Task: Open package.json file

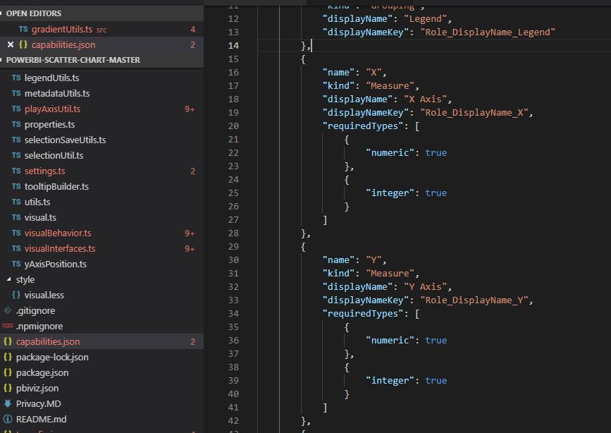Action: pos(101,372)
